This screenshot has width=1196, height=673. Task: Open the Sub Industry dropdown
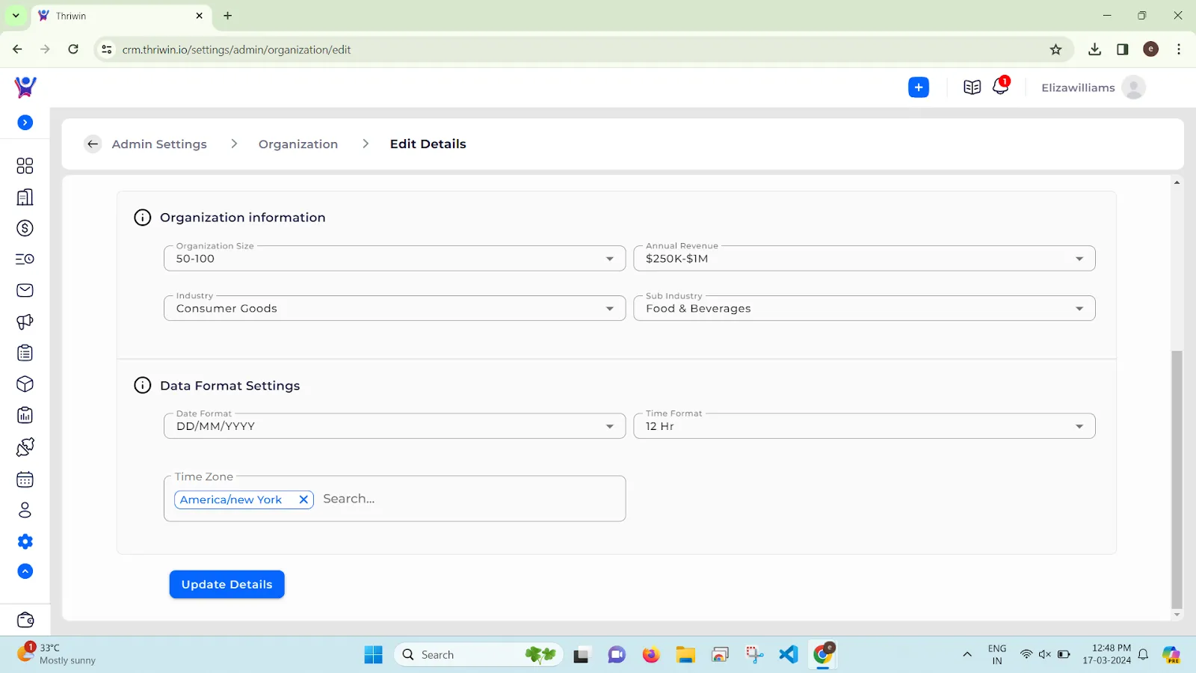coord(864,308)
